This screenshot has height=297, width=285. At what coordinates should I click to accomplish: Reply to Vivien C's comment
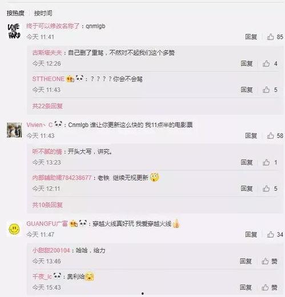pos(251,136)
